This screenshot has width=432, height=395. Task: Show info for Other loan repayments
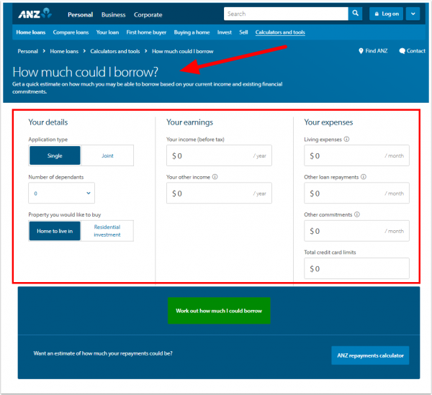(364, 177)
